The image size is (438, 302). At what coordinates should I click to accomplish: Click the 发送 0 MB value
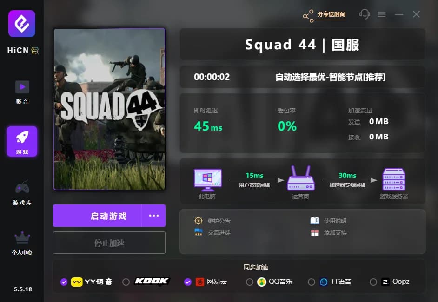click(x=379, y=121)
